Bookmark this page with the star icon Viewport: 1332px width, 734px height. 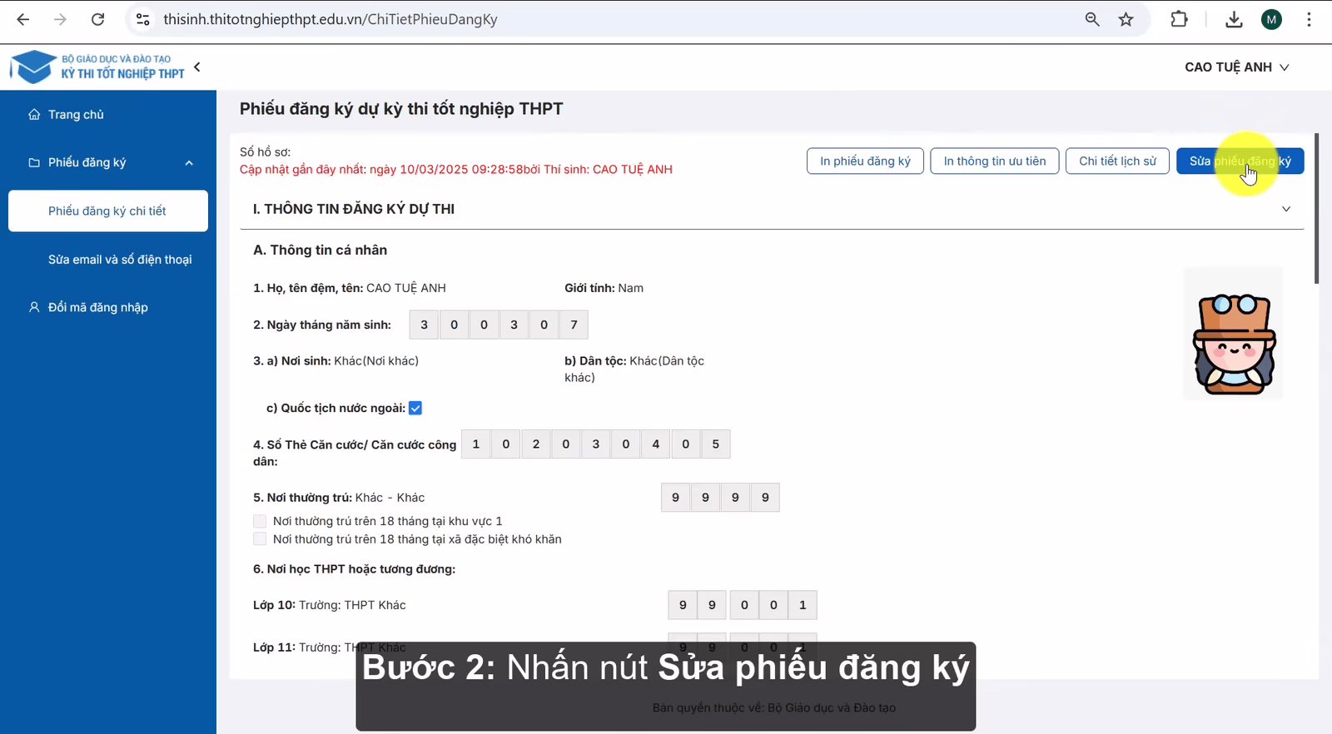coord(1126,19)
